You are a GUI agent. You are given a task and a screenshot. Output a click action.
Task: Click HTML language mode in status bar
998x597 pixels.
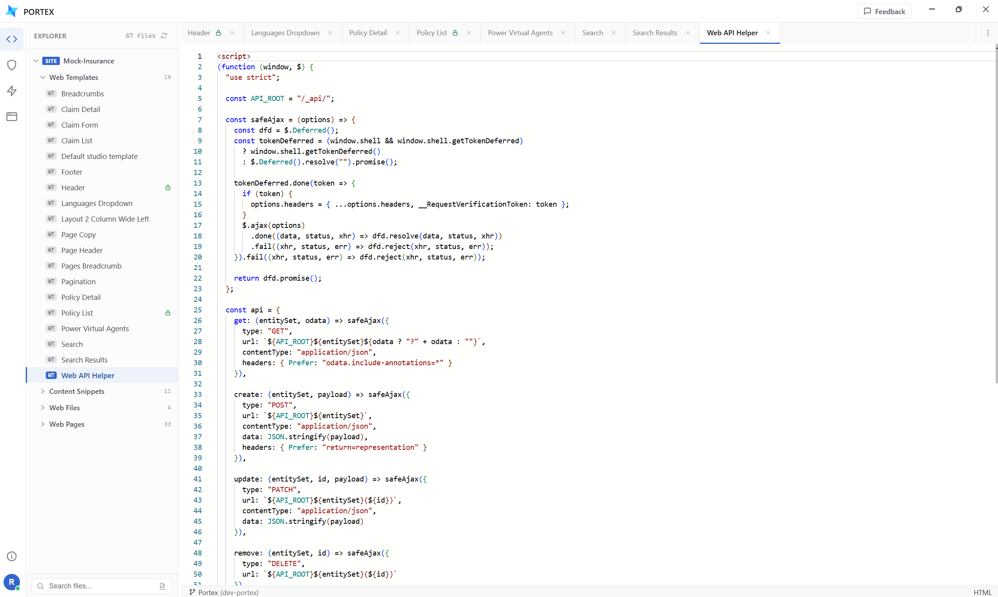tap(982, 592)
